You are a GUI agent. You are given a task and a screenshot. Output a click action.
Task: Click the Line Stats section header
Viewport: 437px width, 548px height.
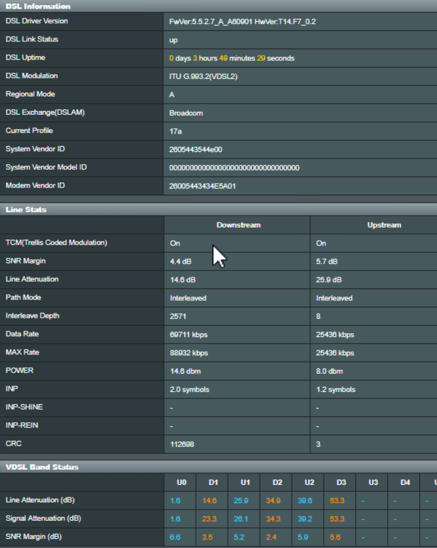tap(26, 209)
